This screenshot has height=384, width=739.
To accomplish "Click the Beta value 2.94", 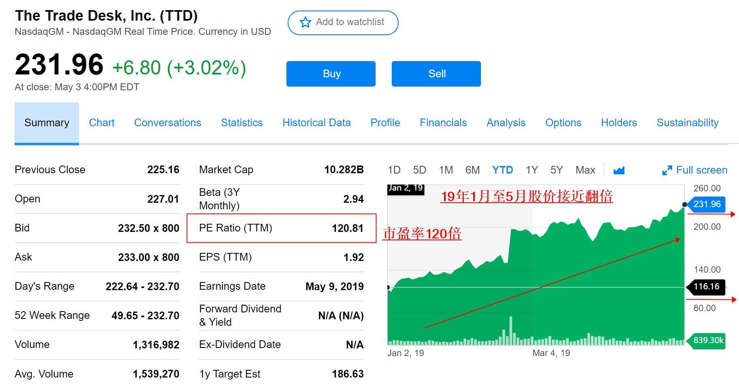I will point(353,199).
